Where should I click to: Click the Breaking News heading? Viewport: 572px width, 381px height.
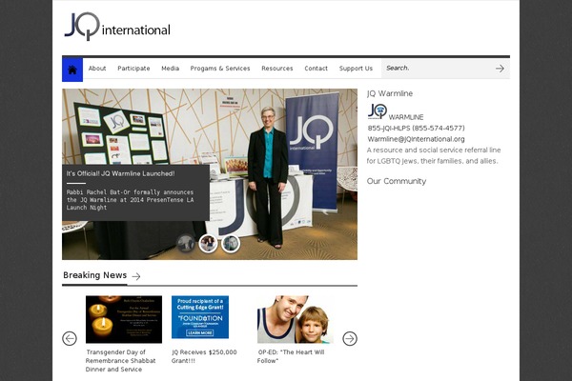pos(94,275)
